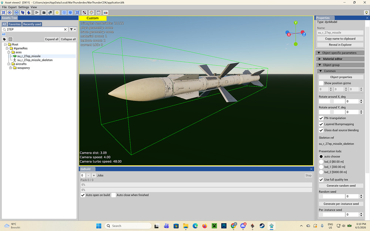
Task: Click the blue upward ship toolbar icon
Action: (29, 13)
